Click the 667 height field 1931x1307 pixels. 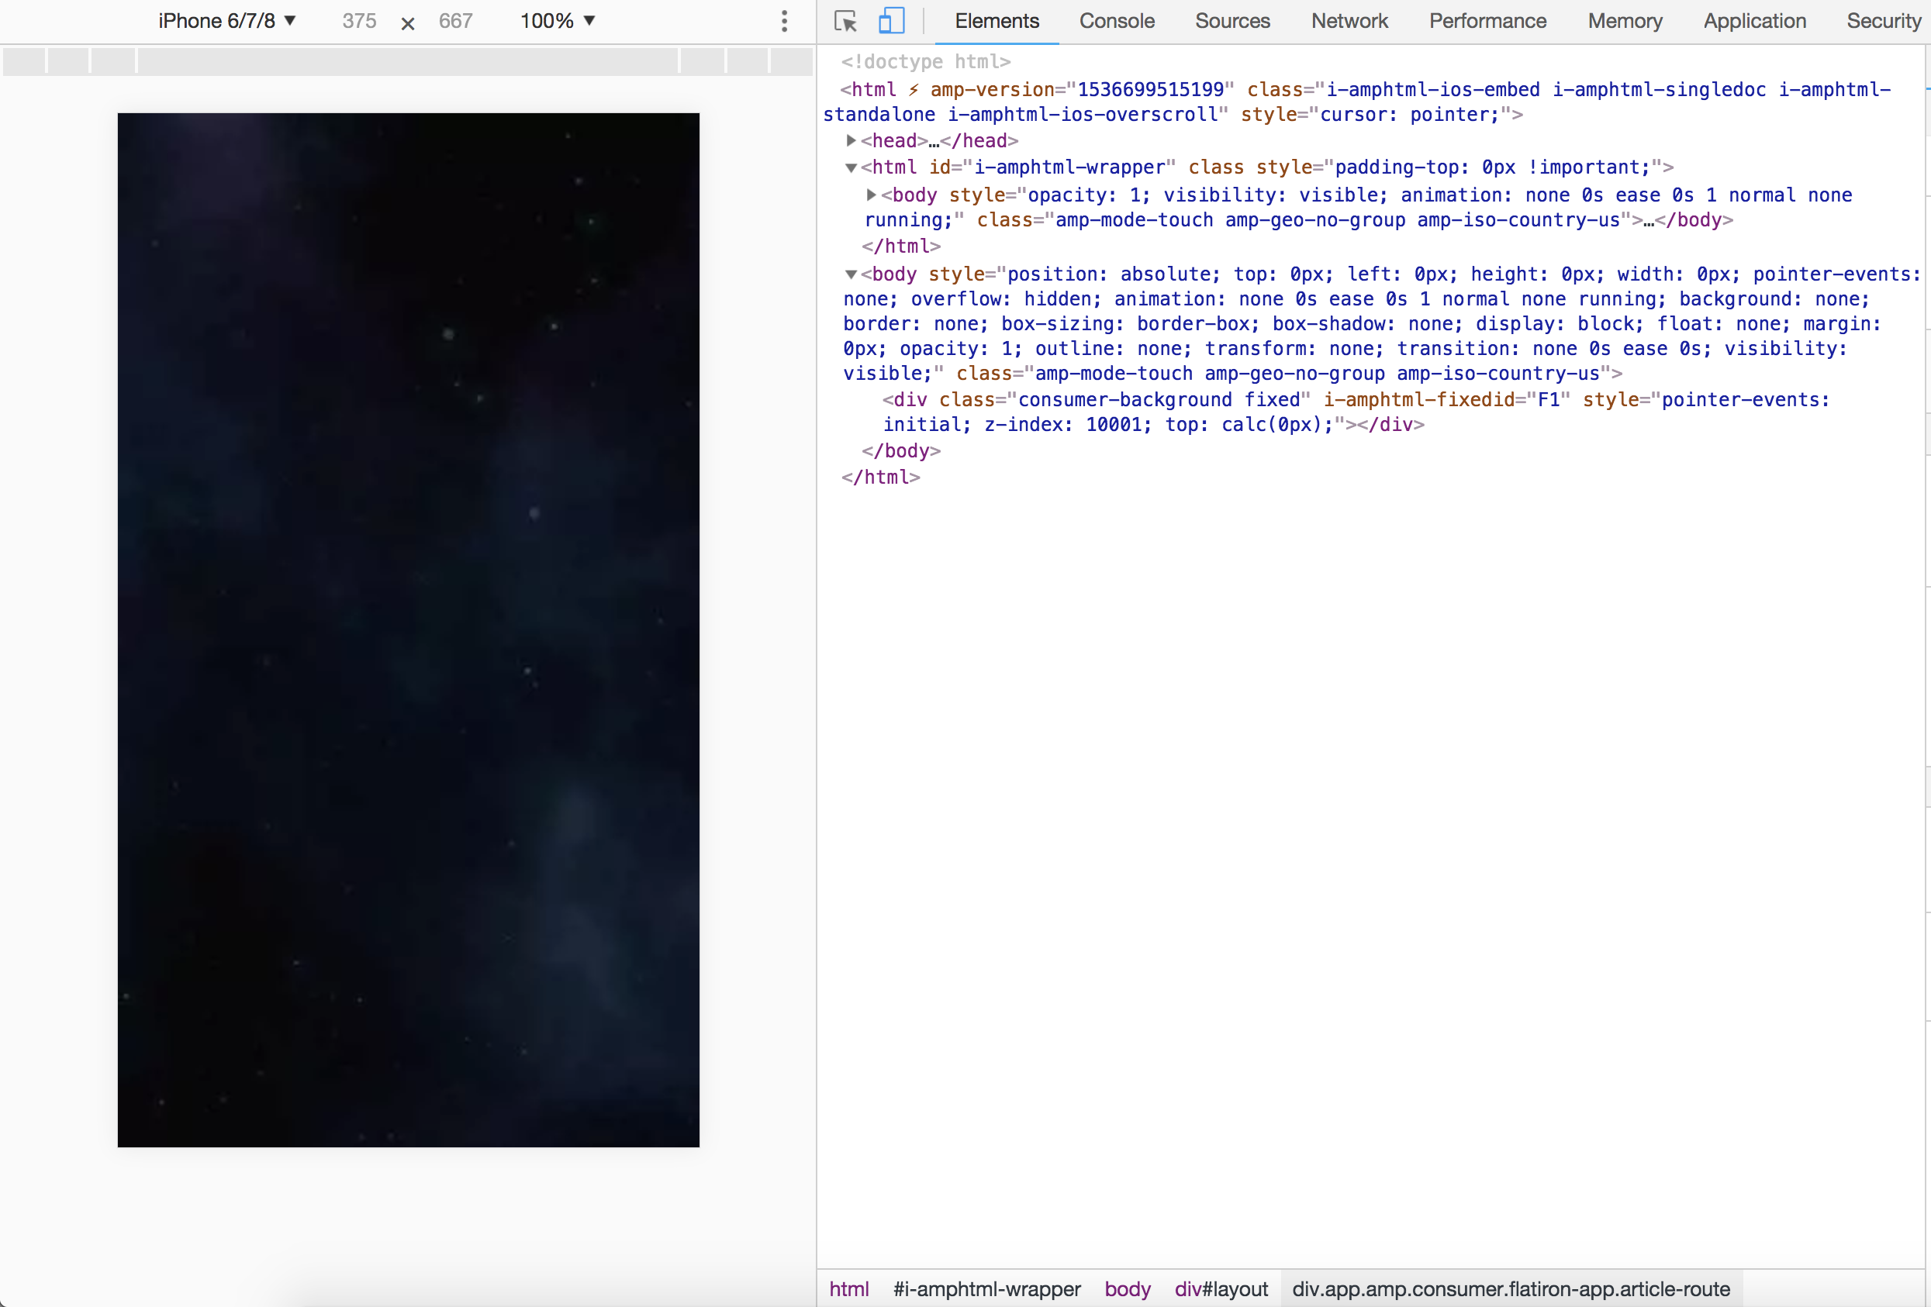point(456,21)
